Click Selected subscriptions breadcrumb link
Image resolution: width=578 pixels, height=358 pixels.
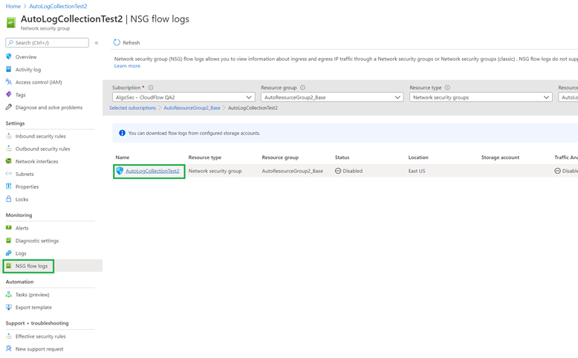[x=133, y=108]
